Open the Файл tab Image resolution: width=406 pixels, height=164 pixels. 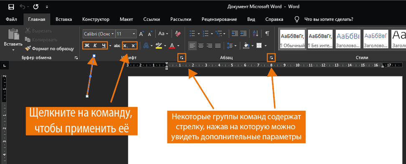click(x=11, y=19)
